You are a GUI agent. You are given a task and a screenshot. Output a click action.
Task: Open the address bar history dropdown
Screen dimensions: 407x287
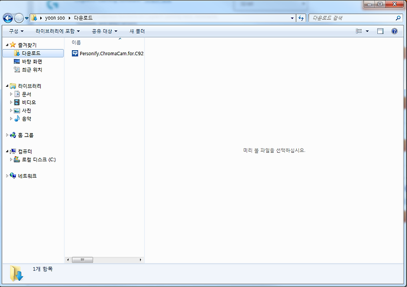point(292,18)
